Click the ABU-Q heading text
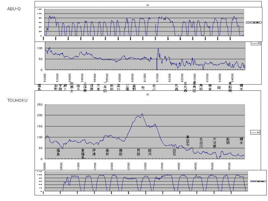 coord(14,9)
